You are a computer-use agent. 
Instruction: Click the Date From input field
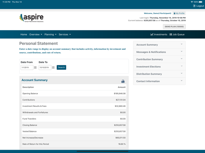tap(27, 67)
